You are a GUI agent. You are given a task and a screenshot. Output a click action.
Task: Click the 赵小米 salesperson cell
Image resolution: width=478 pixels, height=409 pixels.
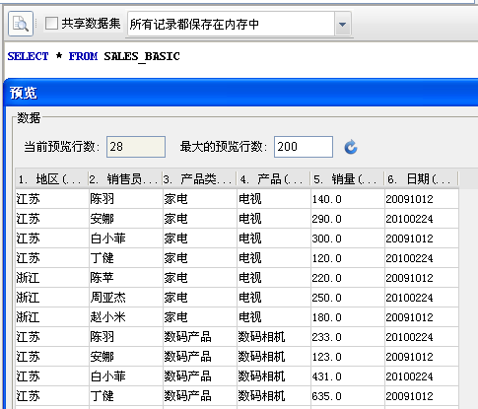125,317
